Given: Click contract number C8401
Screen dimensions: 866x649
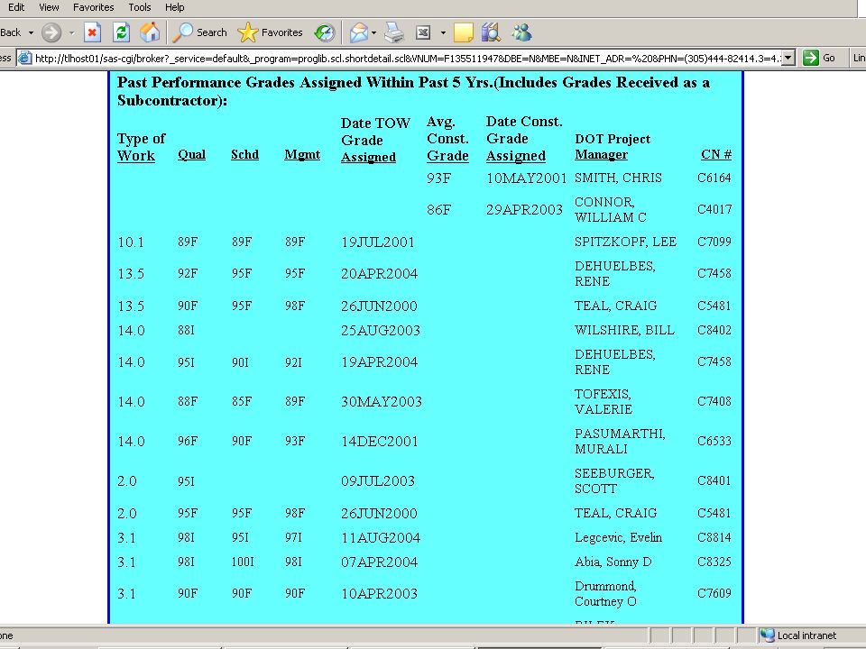Looking at the screenshot, I should point(714,480).
